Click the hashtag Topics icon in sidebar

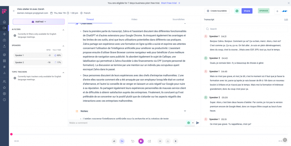[x=4, y=67]
